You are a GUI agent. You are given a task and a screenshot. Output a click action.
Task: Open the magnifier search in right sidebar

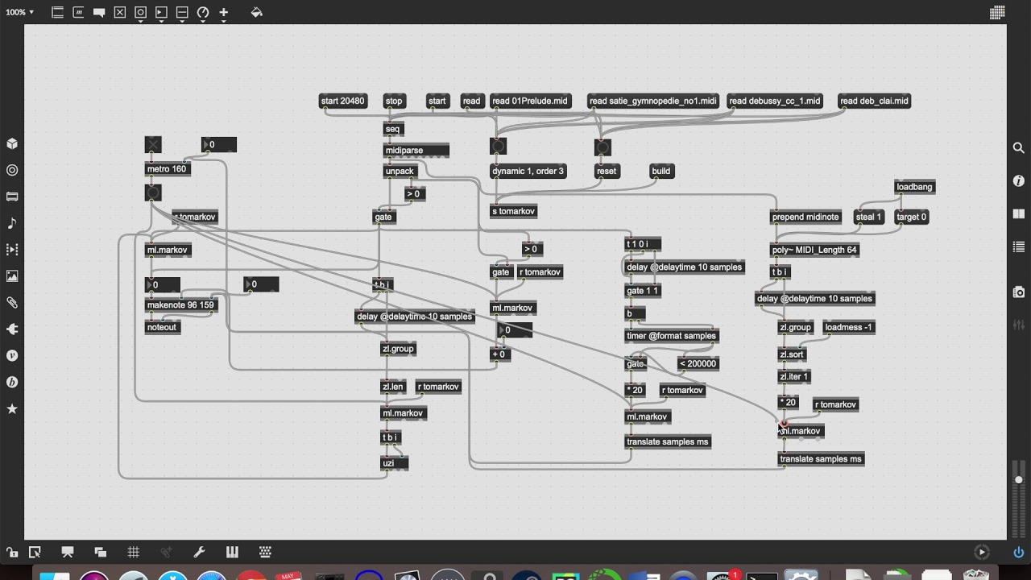(1019, 148)
